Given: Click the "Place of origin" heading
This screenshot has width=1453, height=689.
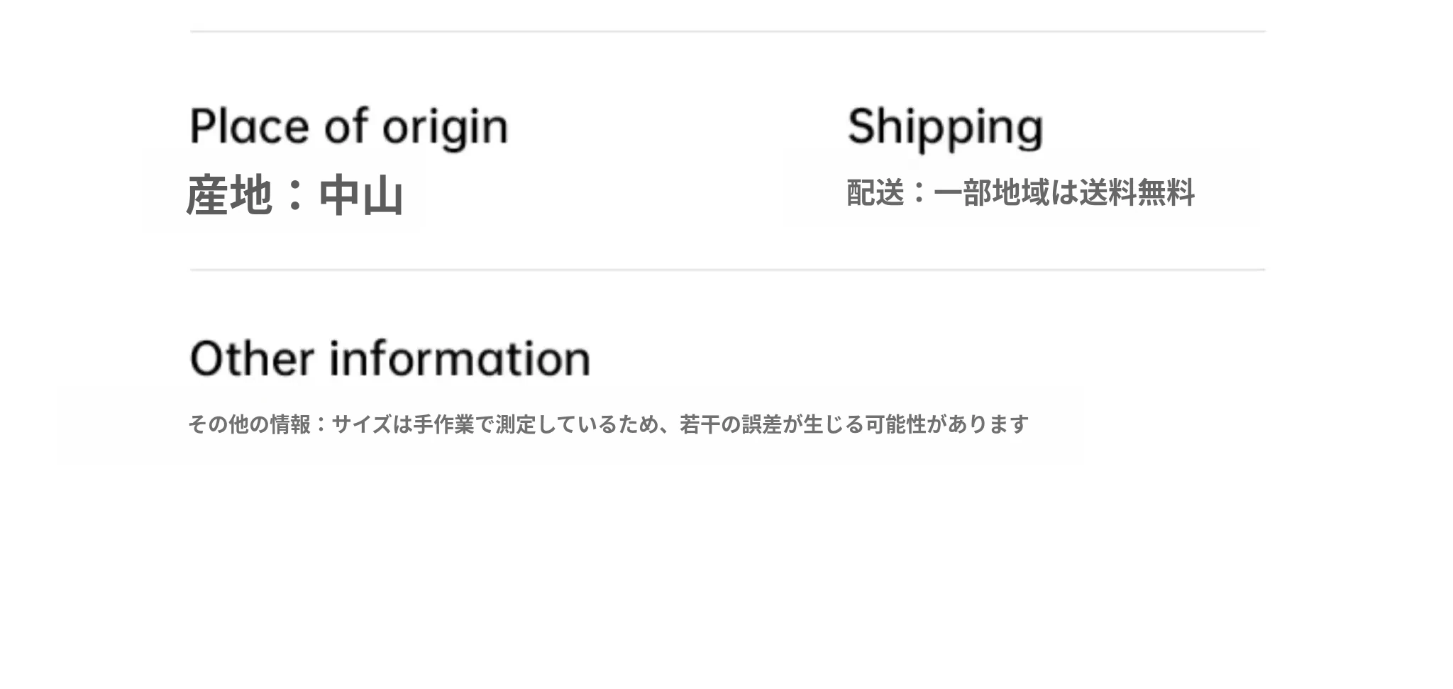Looking at the screenshot, I should pyautogui.click(x=348, y=128).
